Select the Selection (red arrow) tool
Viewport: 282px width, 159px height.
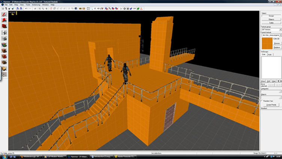4,14
